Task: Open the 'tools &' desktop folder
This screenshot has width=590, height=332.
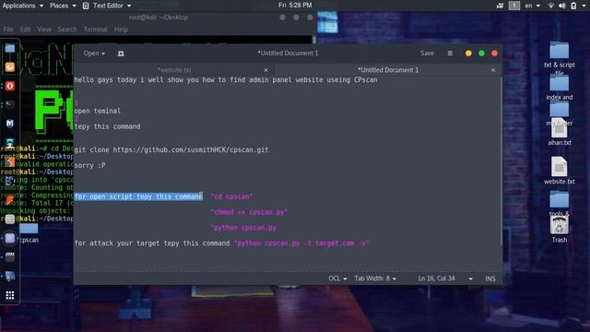Action: 560,203
